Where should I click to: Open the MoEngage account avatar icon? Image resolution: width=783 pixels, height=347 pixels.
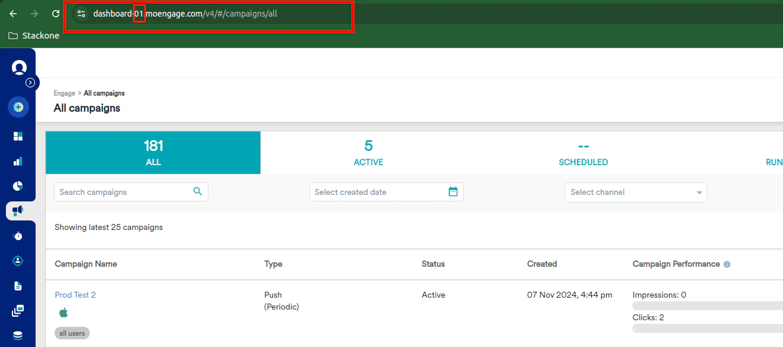coord(19,67)
